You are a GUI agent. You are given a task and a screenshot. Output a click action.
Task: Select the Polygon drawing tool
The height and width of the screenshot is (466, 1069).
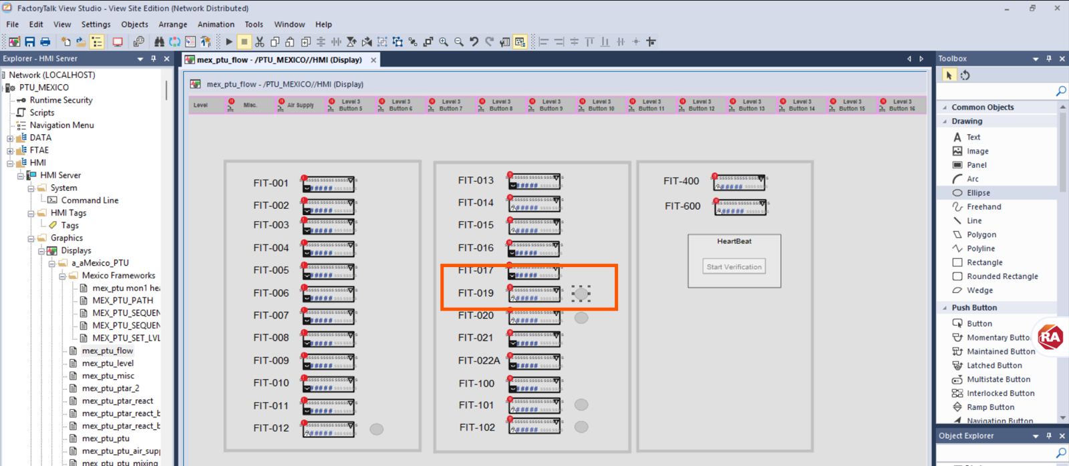[981, 234]
